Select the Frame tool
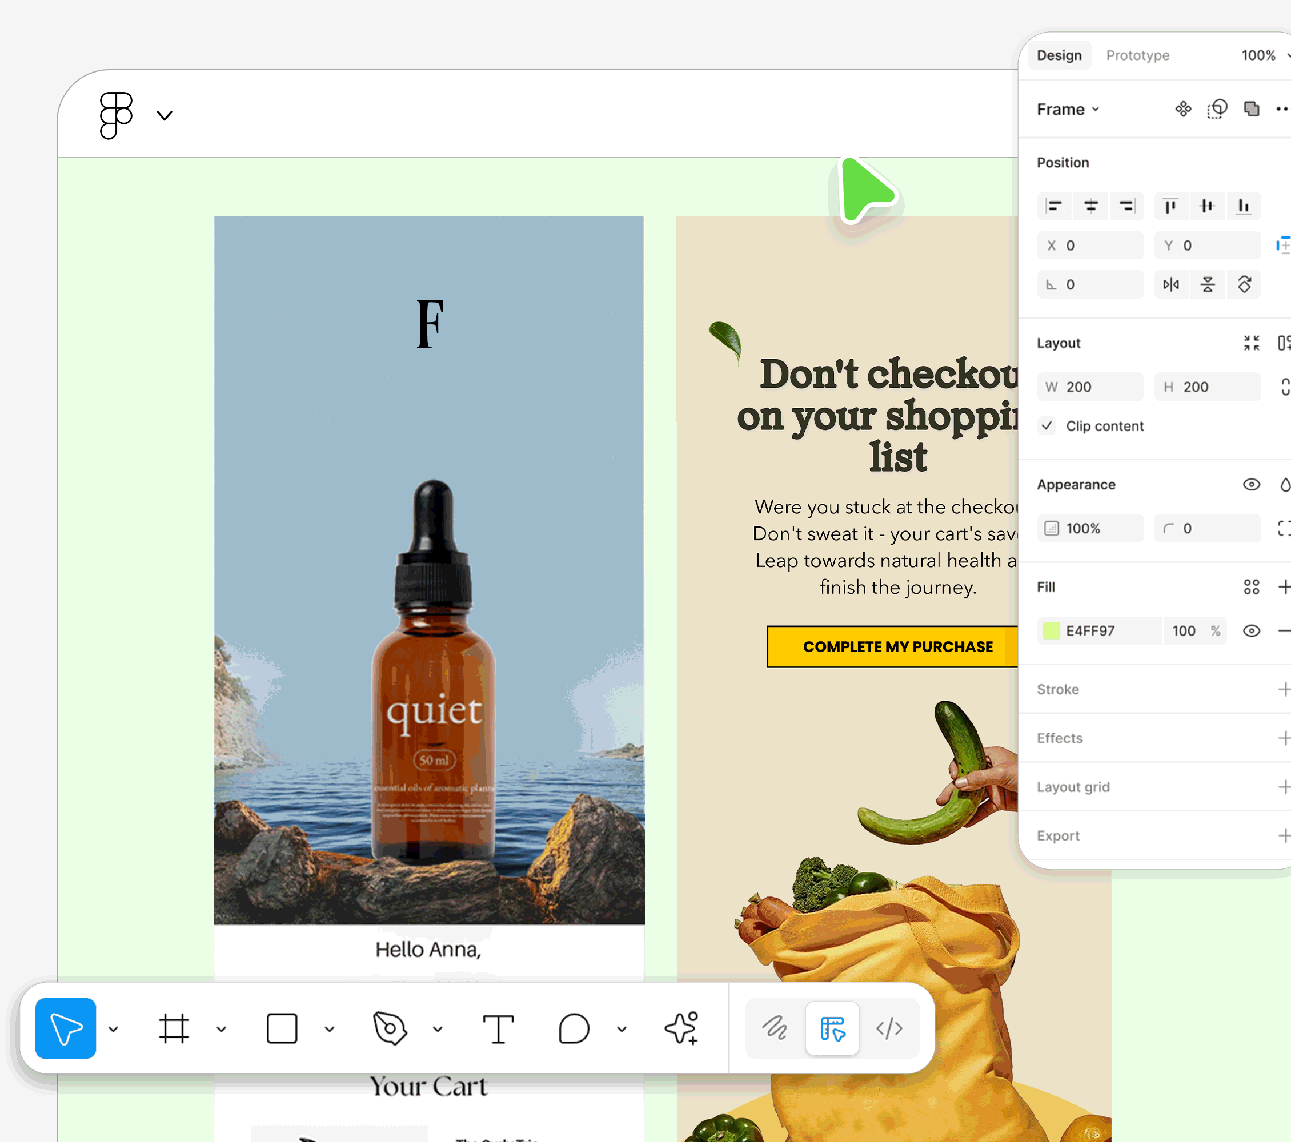 174,1028
